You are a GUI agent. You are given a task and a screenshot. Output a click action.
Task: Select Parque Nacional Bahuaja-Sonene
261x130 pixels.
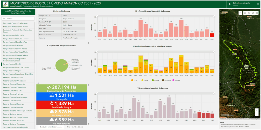pyautogui.click(x=18, y=39)
